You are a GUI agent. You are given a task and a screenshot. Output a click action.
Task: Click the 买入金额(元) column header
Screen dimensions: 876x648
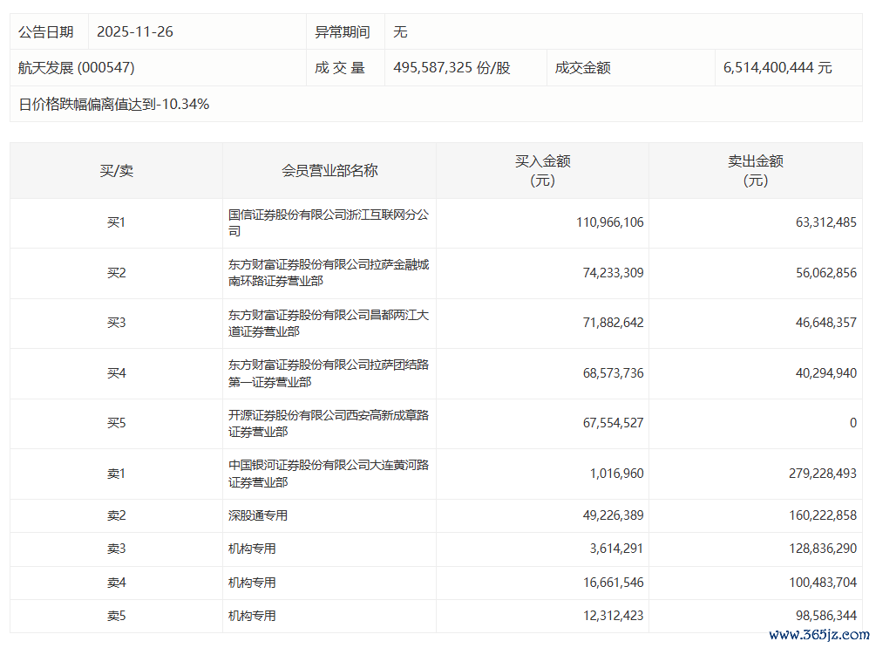[542, 170]
